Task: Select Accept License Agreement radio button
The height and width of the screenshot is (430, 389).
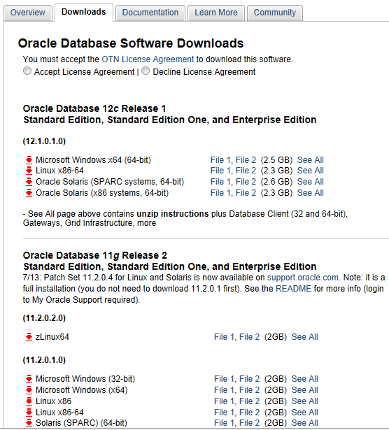Action: click(27, 71)
